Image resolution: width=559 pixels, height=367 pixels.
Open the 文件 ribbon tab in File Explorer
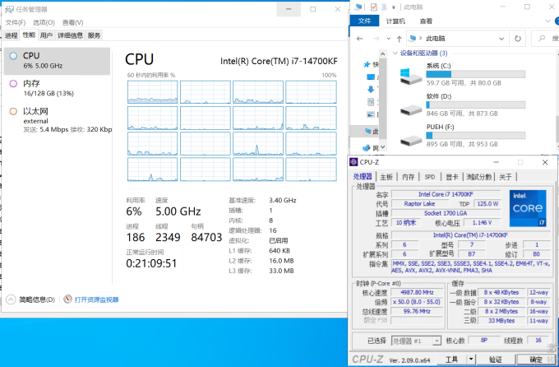coord(364,21)
